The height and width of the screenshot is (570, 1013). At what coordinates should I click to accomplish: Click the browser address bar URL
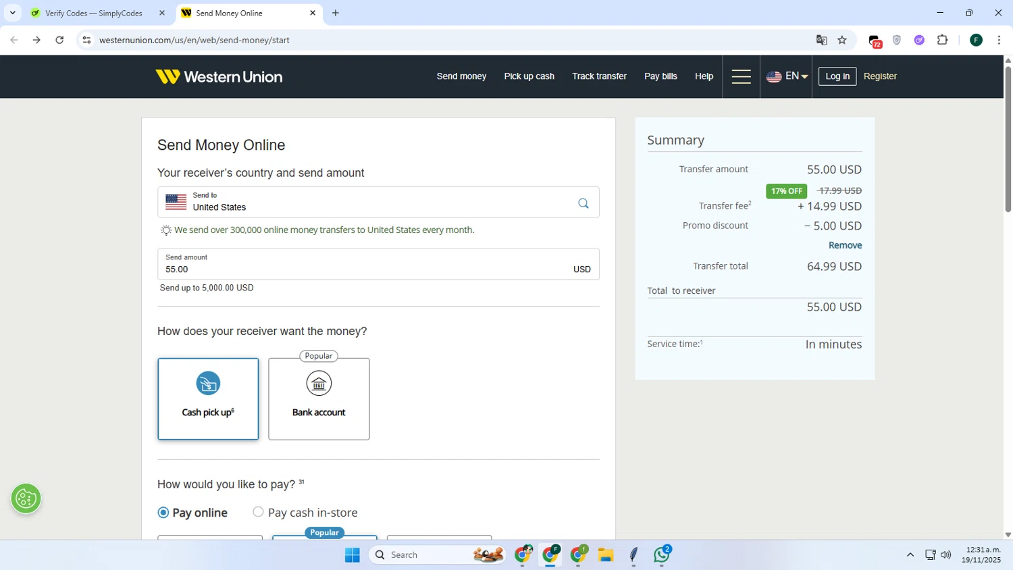point(194,40)
